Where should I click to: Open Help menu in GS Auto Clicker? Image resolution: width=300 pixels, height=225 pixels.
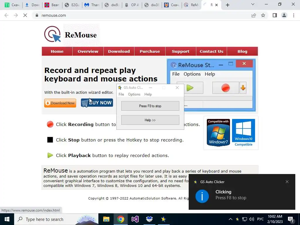click(x=148, y=94)
